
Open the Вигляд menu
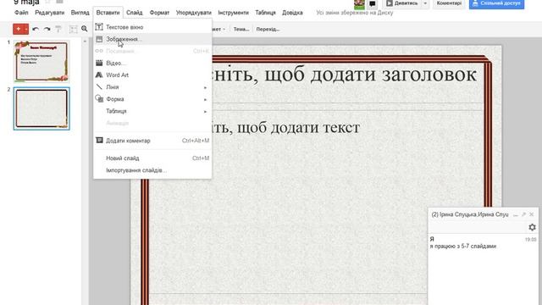(80, 13)
